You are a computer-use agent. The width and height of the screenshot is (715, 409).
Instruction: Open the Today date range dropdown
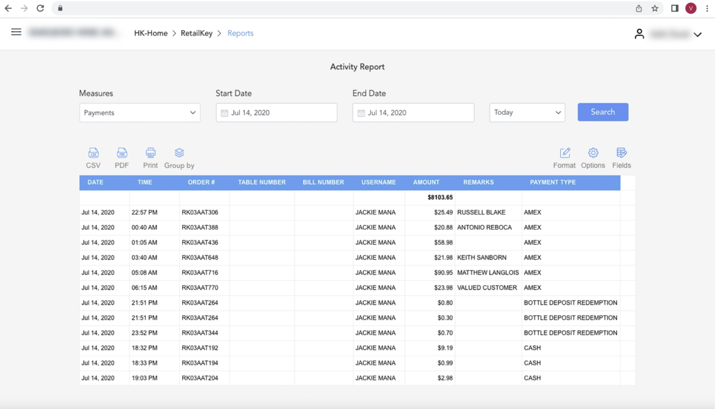[527, 112]
